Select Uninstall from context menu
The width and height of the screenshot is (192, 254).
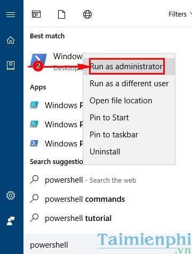point(129,152)
